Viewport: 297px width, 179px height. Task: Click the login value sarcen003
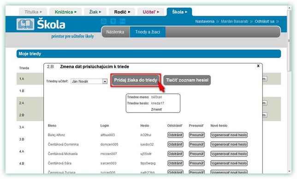tap(108, 163)
